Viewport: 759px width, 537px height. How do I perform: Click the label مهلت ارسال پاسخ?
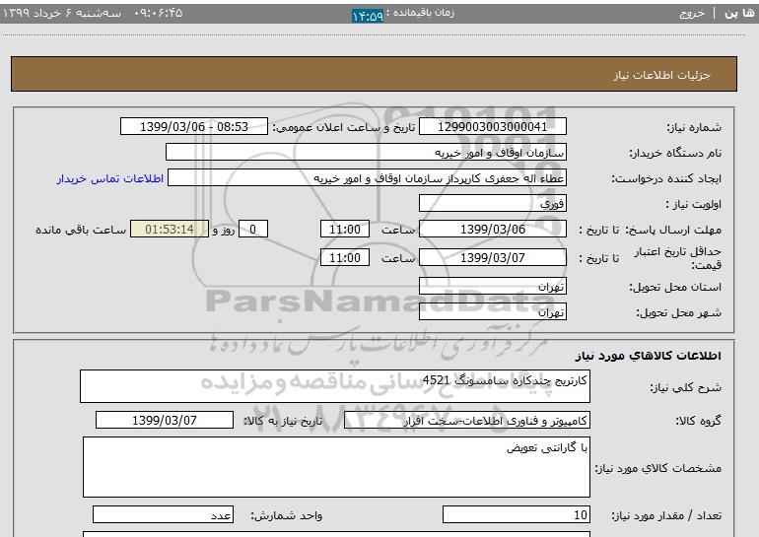(673, 230)
